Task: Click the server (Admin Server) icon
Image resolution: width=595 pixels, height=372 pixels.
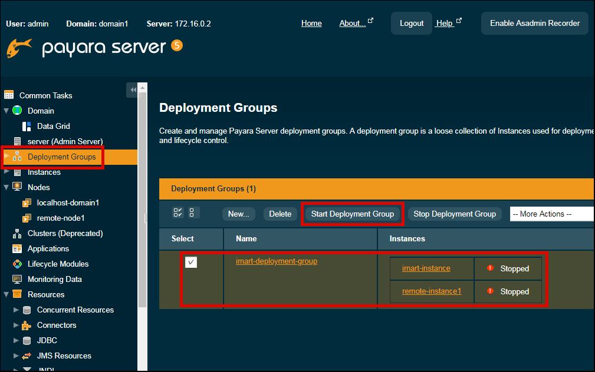Action: 18,141
